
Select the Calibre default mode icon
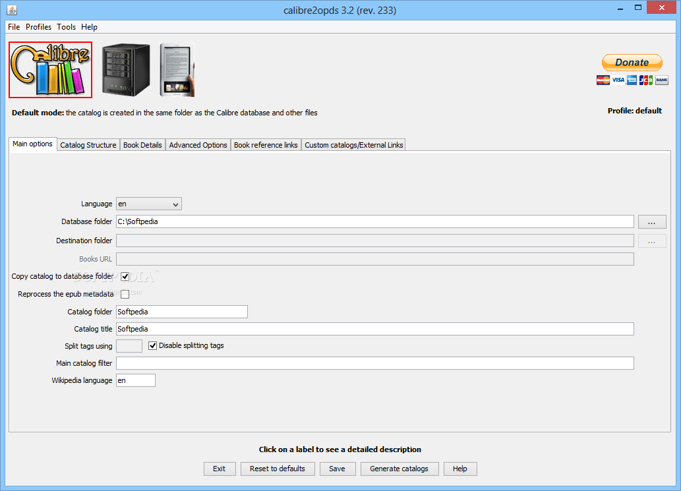50,70
